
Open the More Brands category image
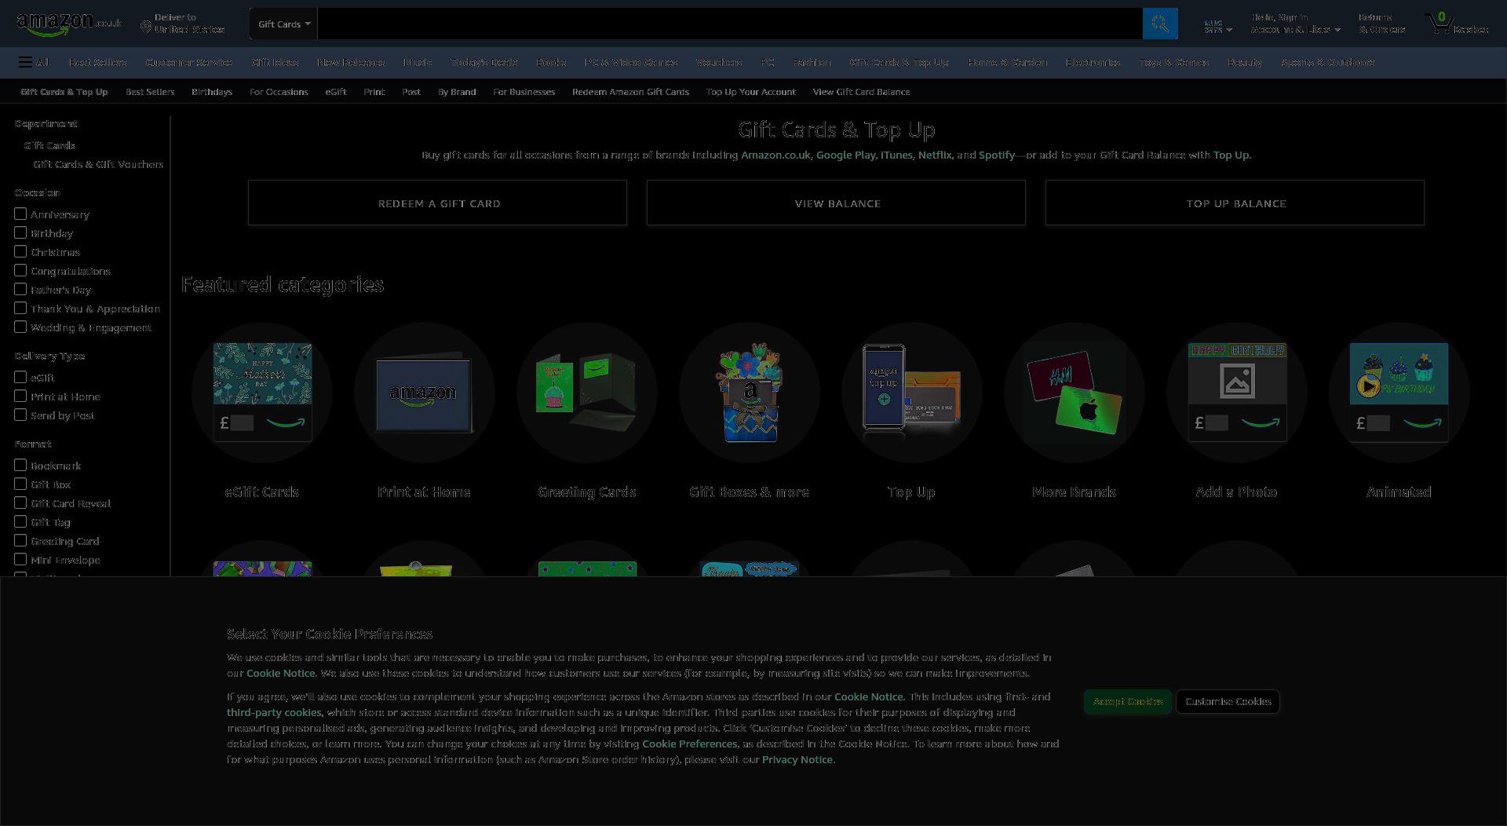[1075, 392]
